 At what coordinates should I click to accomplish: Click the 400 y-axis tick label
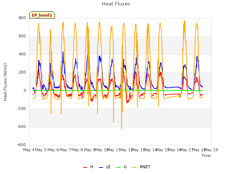(22, 54)
